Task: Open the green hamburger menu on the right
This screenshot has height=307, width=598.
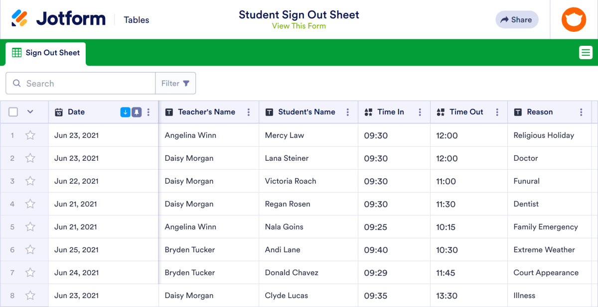Action: [x=586, y=52]
